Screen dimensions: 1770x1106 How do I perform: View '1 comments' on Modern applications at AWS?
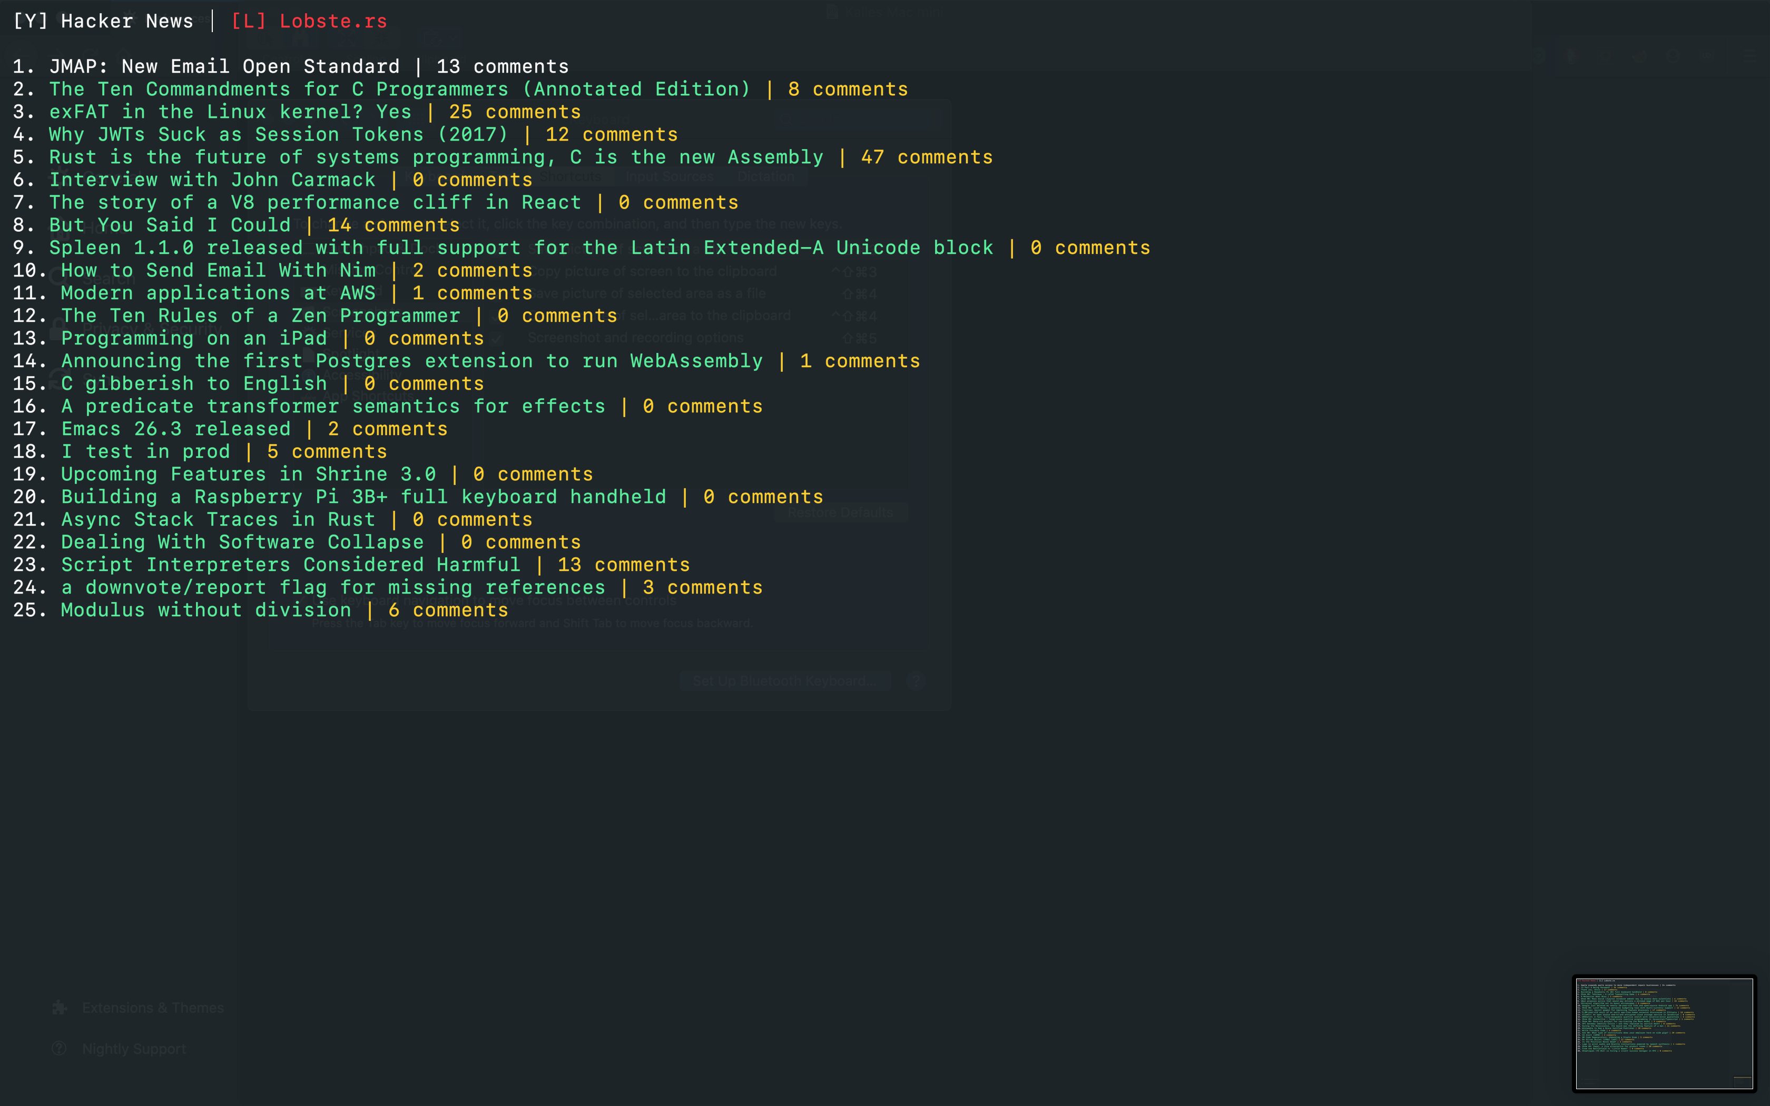(x=473, y=293)
